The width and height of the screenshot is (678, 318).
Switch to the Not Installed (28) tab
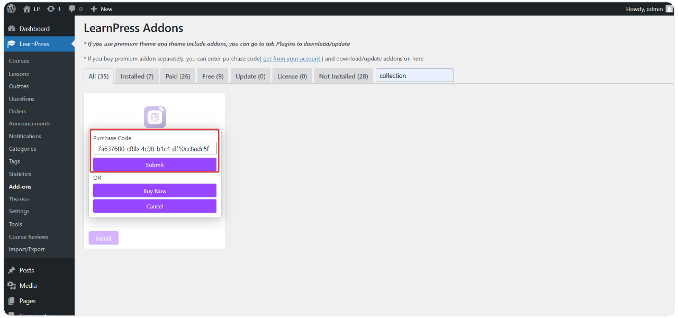(x=343, y=76)
